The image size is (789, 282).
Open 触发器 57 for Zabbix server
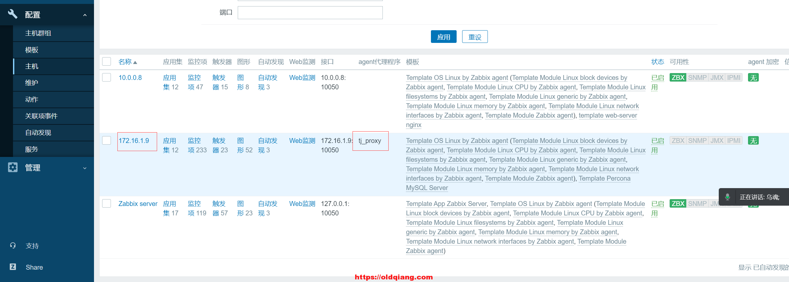220,208
